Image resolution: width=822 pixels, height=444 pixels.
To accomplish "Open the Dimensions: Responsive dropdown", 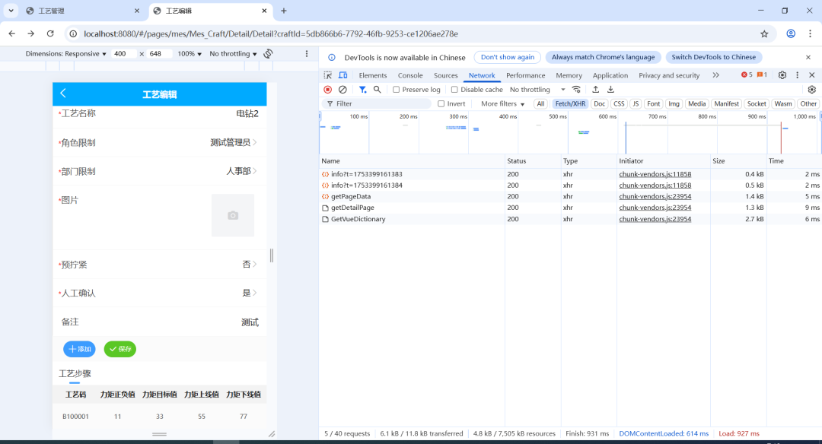I will pos(66,54).
